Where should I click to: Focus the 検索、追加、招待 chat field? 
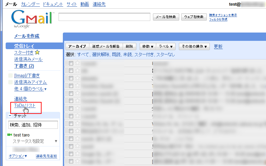(x=33, y=125)
